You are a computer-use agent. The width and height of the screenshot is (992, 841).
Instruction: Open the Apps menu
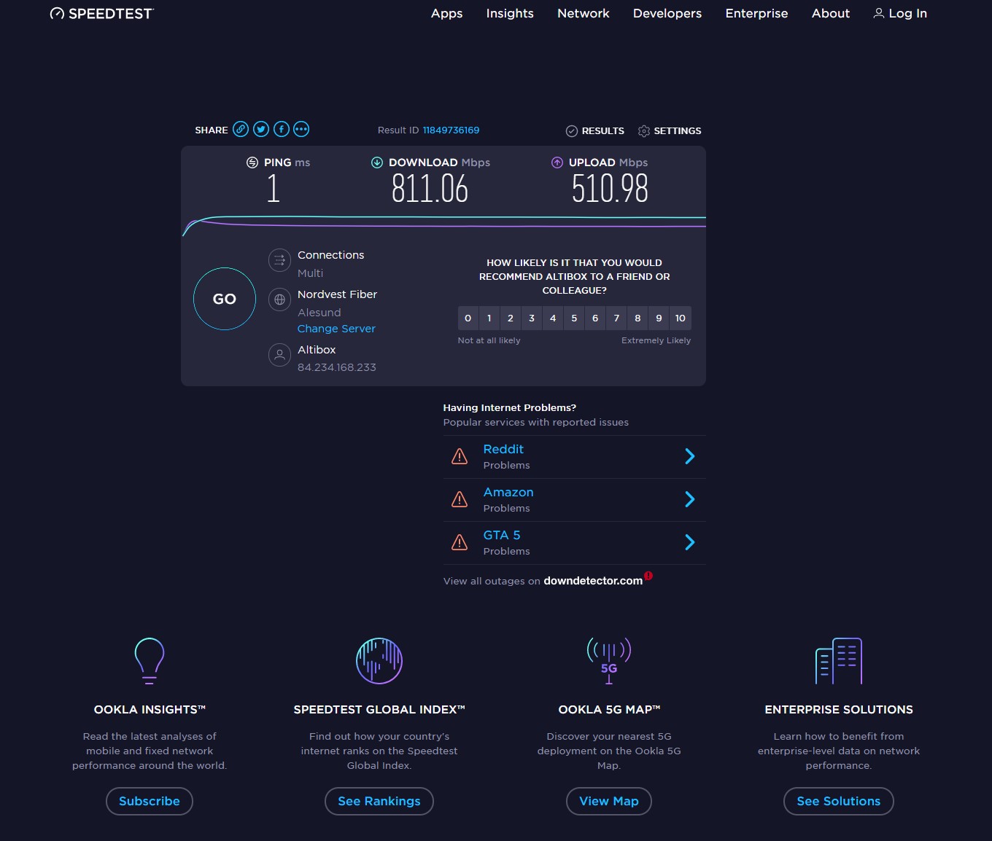(446, 13)
